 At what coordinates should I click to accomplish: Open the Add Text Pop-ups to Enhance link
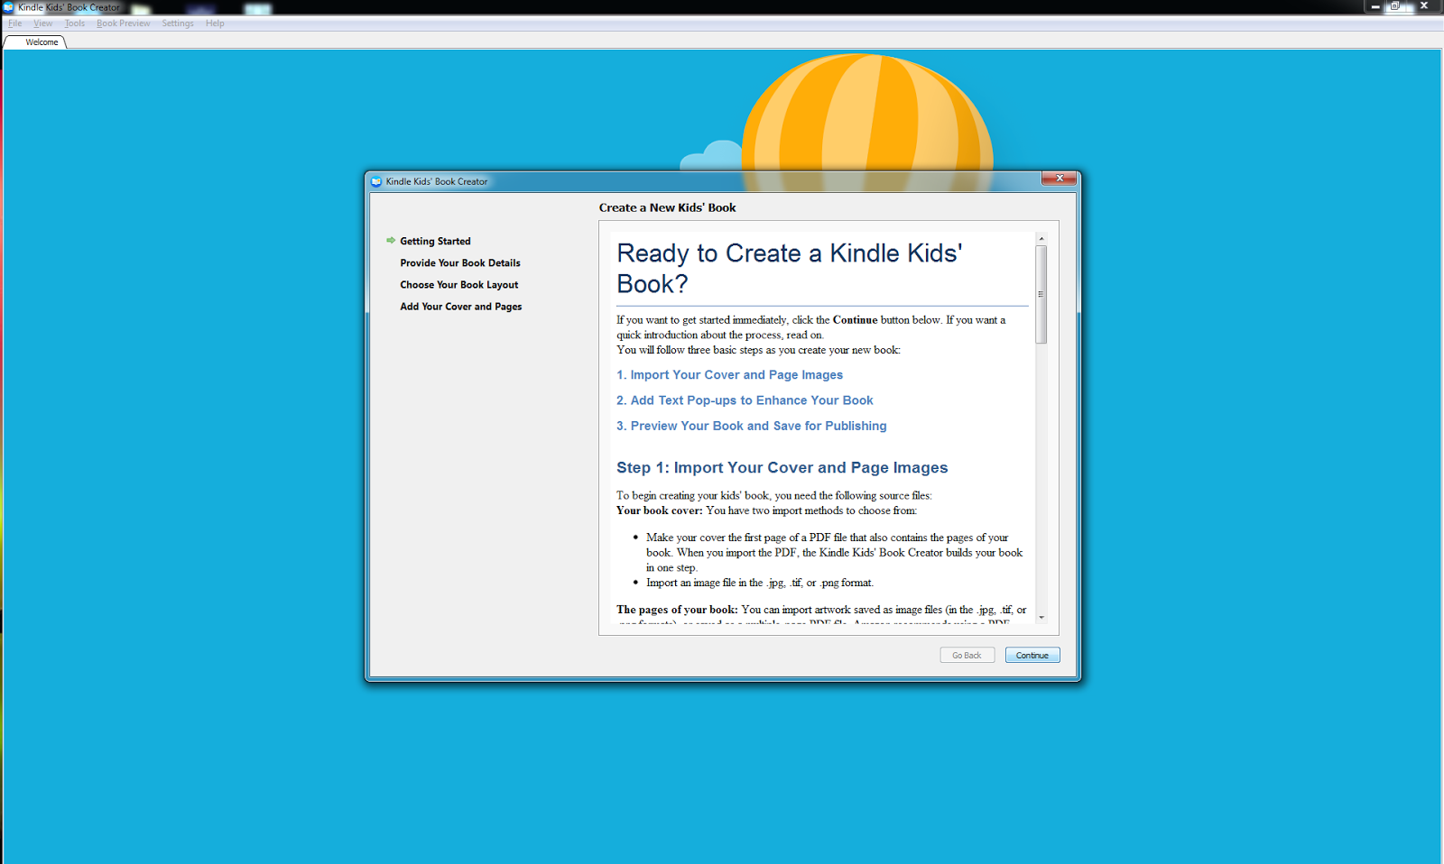pyautogui.click(x=745, y=400)
